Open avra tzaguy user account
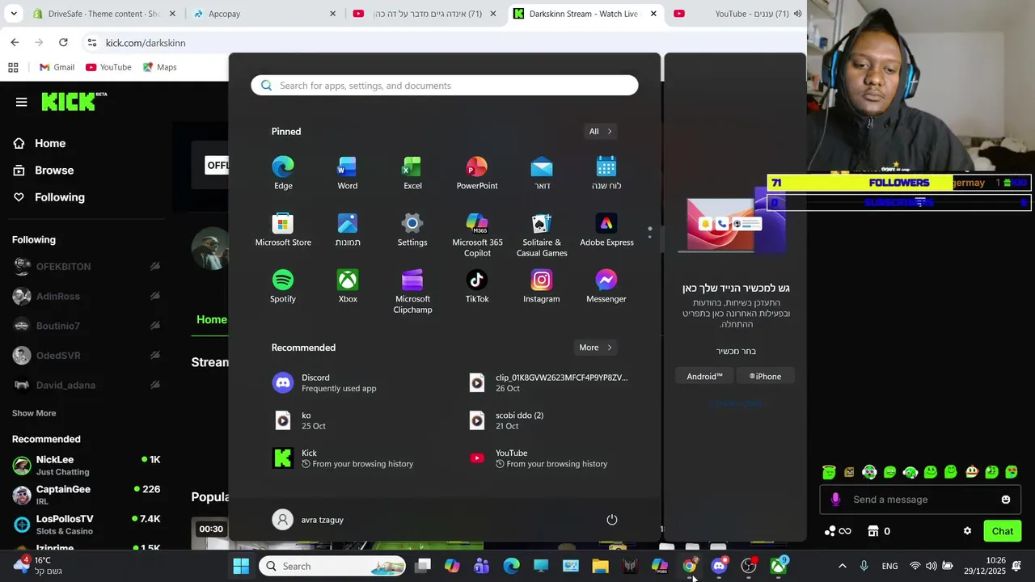This screenshot has height=582, width=1035. click(x=308, y=520)
